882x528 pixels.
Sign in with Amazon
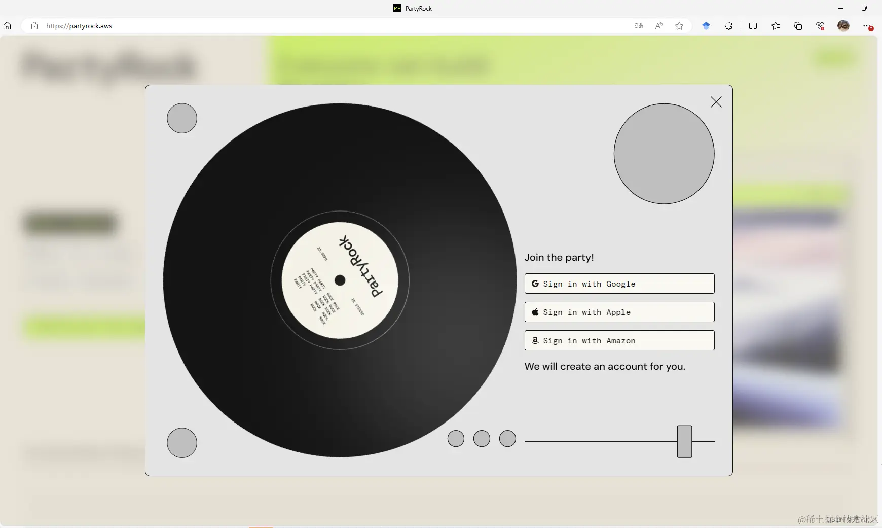pos(619,340)
